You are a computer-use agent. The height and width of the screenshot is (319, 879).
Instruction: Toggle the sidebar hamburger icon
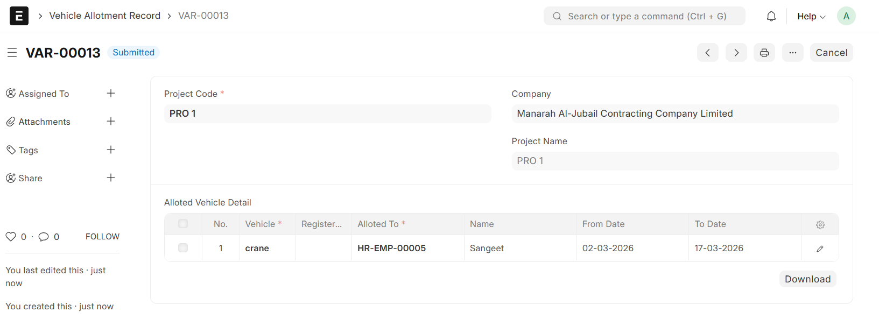tap(12, 53)
